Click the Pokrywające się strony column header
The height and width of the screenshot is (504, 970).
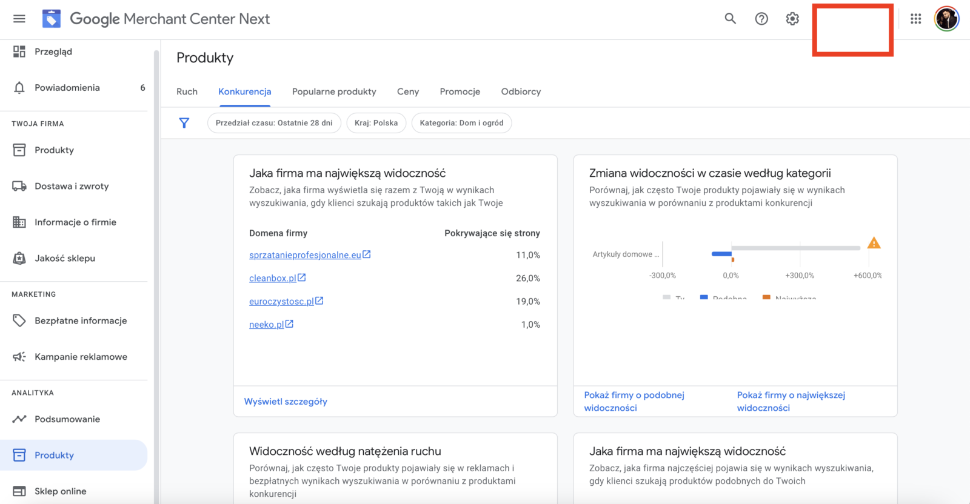[492, 233]
